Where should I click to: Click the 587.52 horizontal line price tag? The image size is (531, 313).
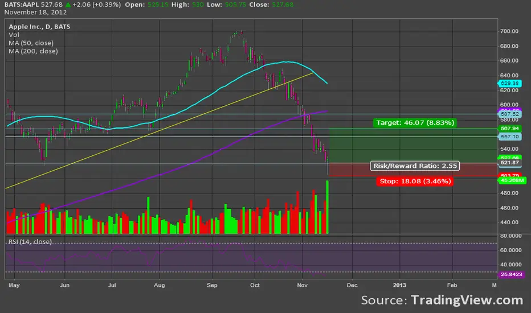[x=510, y=114]
